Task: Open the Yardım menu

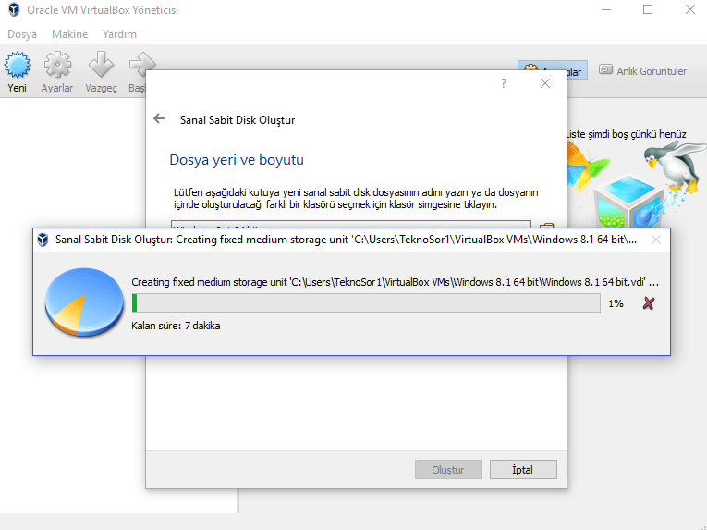Action: [119, 34]
